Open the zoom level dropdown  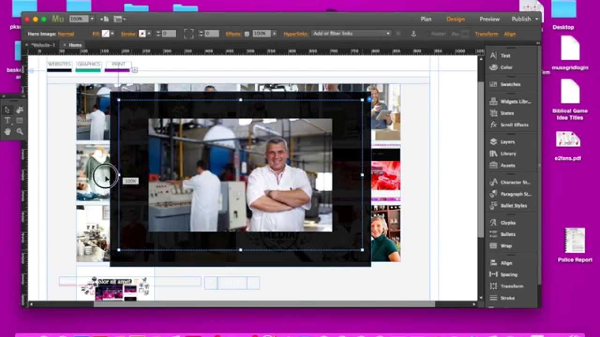tap(92, 19)
